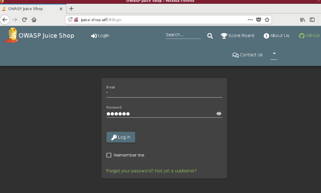Open the Not yet a customer link

[175, 171]
